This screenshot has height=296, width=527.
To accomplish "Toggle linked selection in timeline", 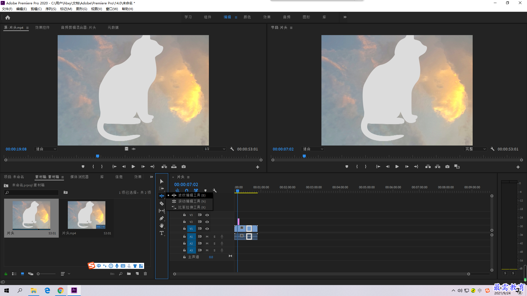I will point(196,190).
